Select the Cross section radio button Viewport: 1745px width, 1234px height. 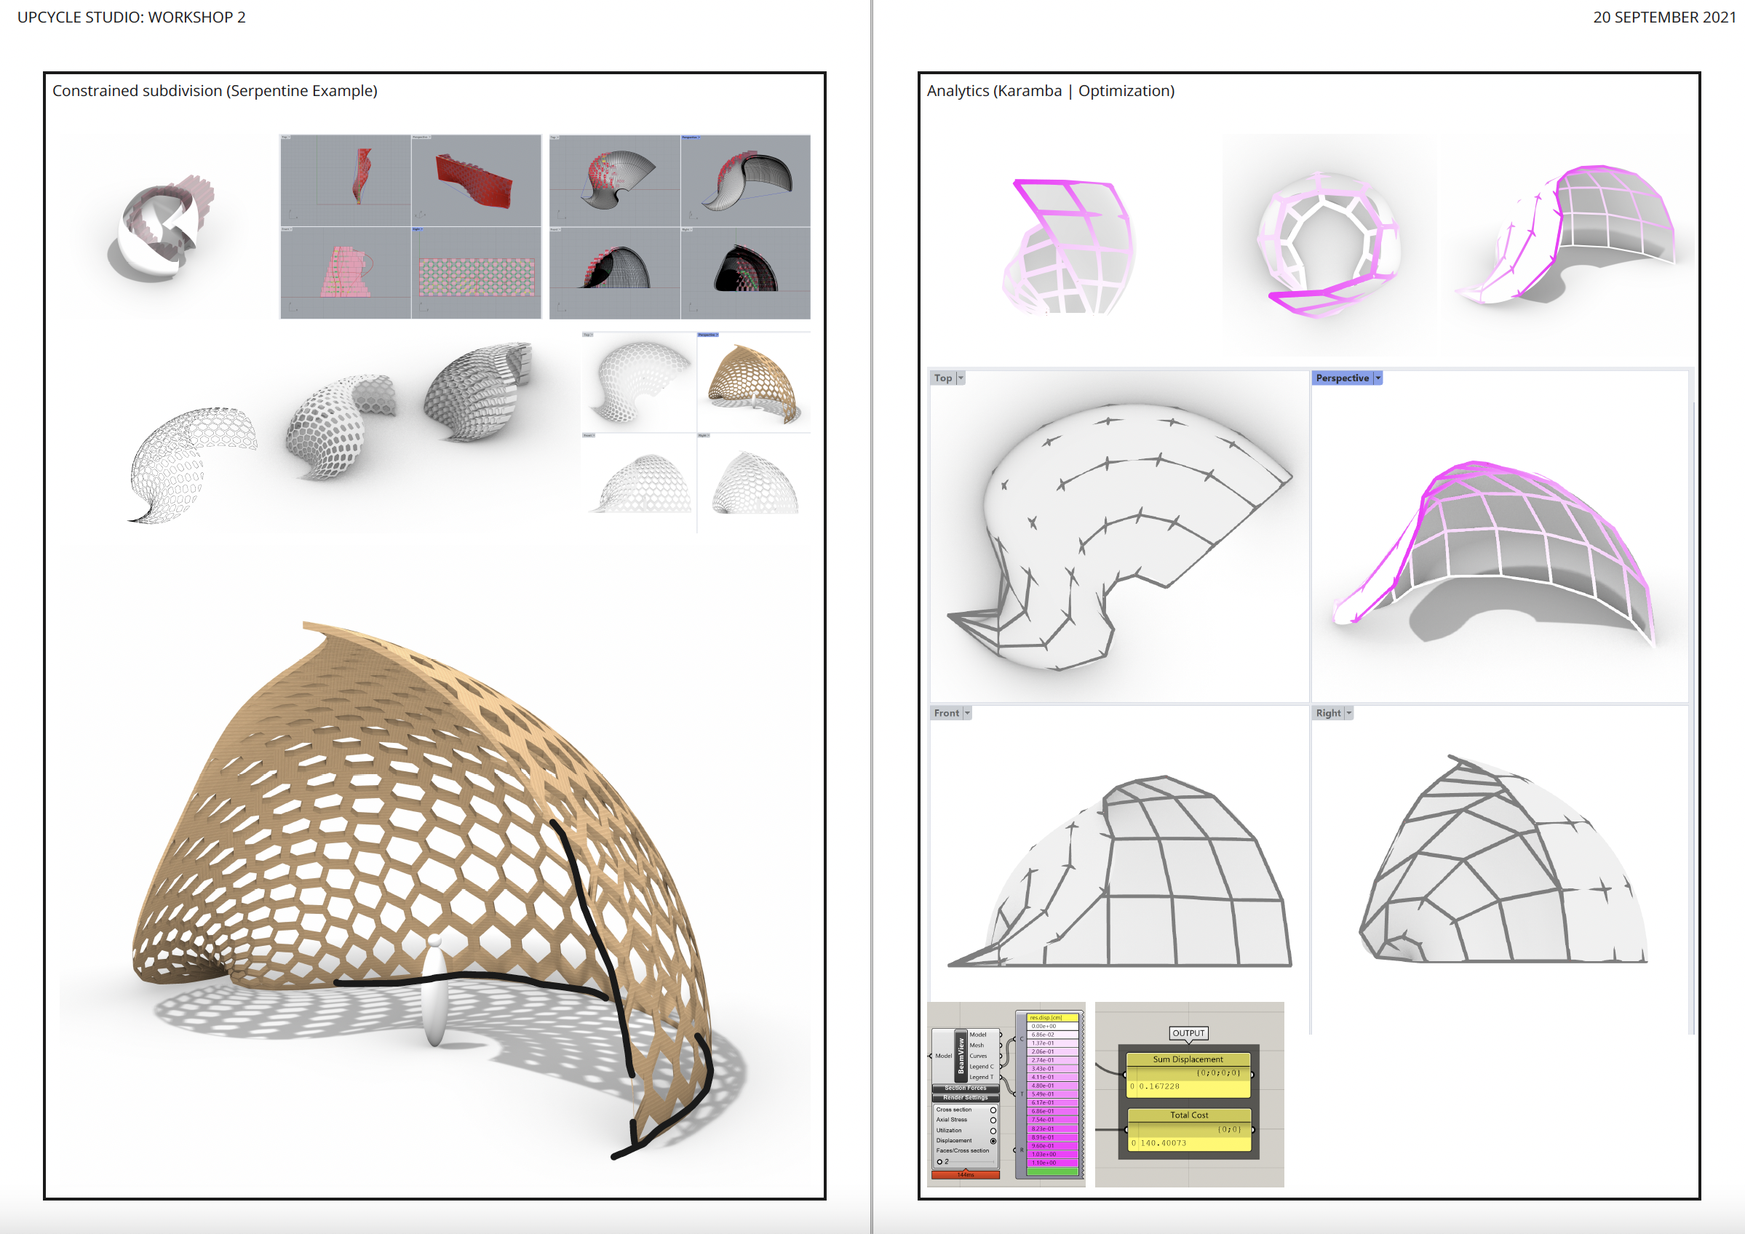click(993, 1110)
